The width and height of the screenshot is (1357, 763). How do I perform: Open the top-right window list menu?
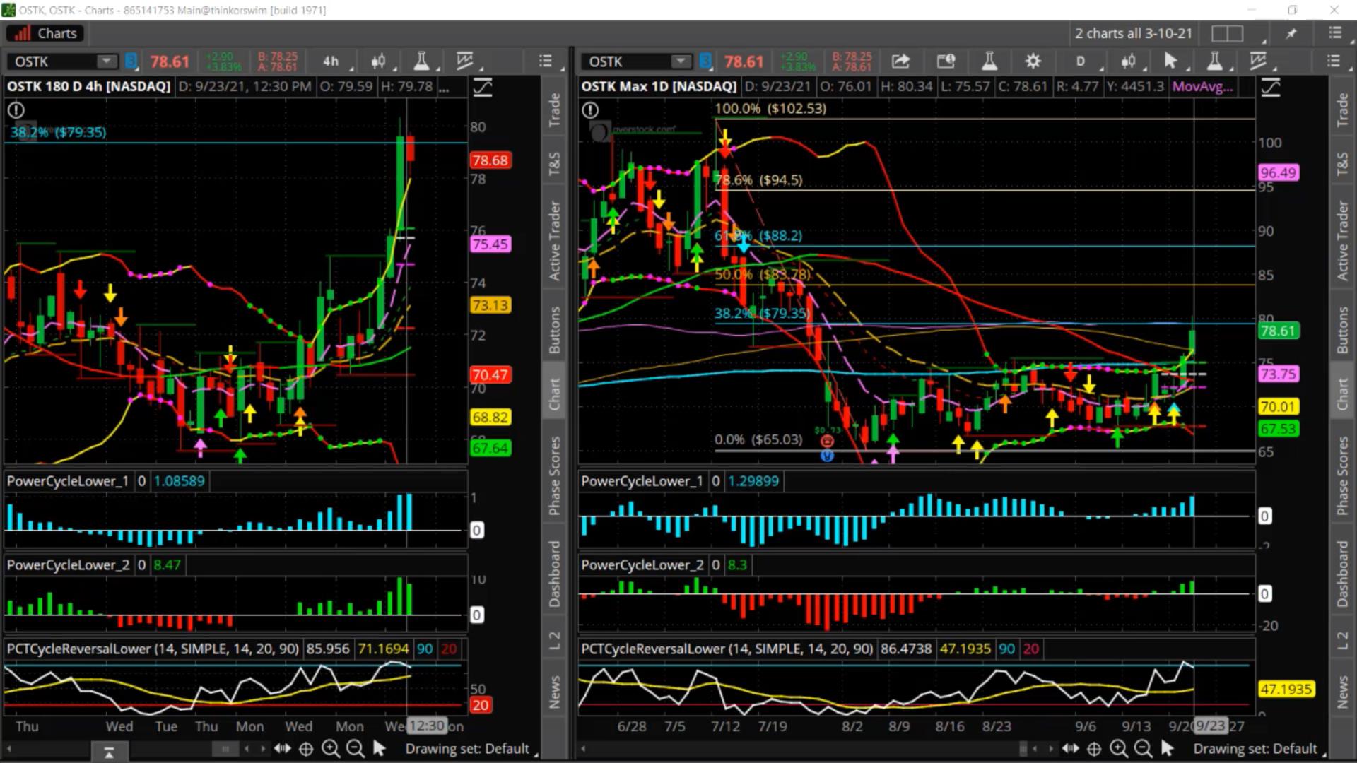pyautogui.click(x=1335, y=33)
